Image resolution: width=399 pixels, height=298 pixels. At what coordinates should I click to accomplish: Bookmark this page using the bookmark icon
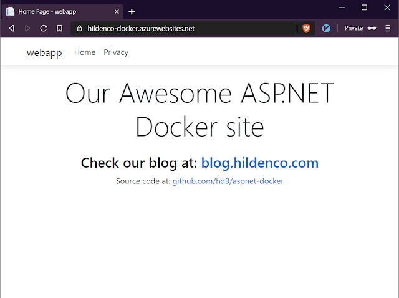59,28
